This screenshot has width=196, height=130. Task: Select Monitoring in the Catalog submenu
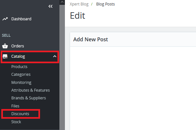pos(21,83)
